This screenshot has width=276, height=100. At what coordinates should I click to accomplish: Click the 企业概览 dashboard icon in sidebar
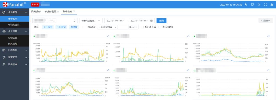[x=4, y=12]
